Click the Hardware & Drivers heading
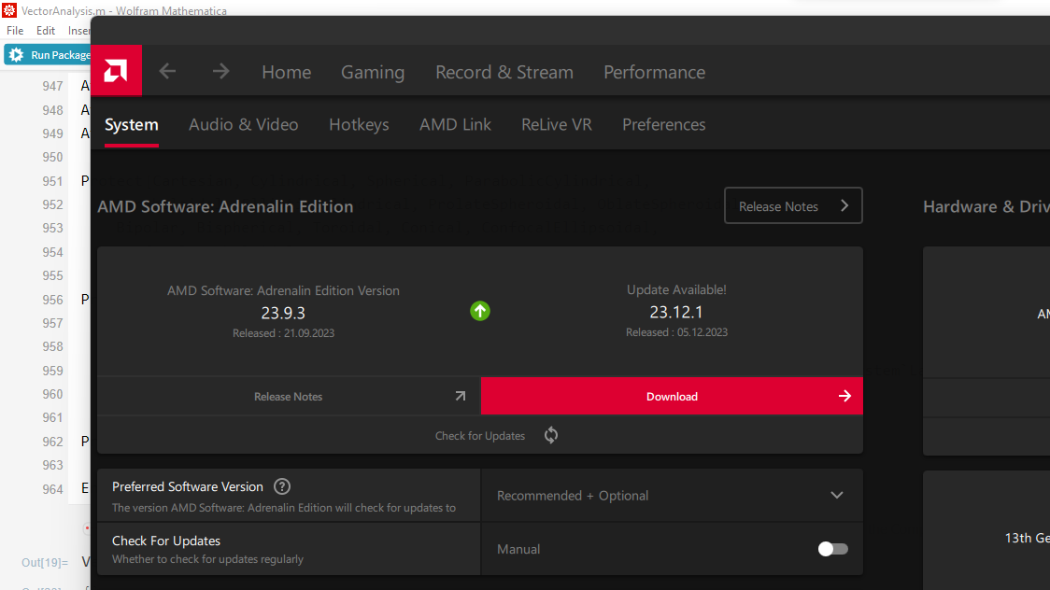The image size is (1050, 590). pos(986,206)
